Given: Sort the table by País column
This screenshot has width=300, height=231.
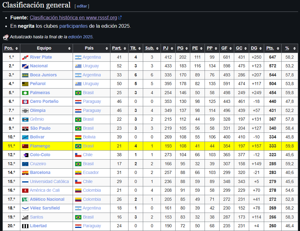Looking at the screenshot, I should pos(91,48).
